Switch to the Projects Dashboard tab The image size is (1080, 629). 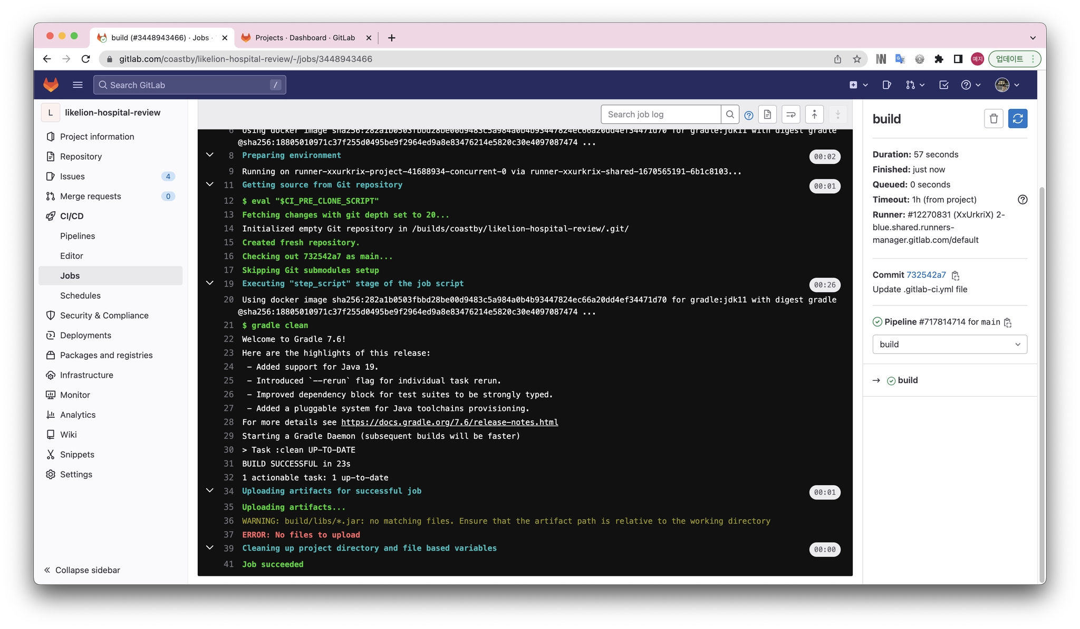point(305,38)
